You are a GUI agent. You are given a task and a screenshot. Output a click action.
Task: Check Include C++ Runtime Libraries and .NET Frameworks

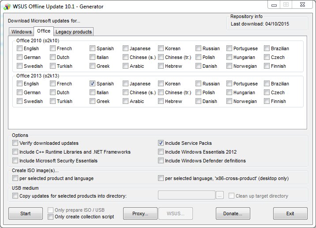click(15, 152)
